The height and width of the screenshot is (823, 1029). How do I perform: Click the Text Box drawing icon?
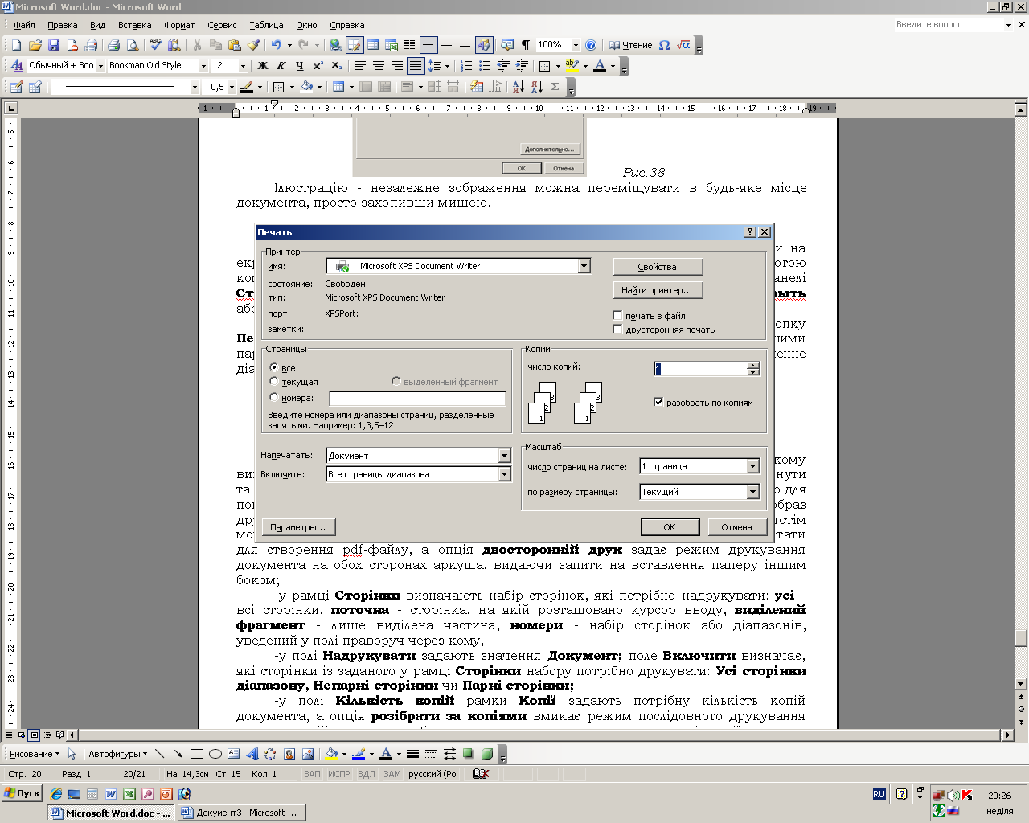(x=233, y=754)
